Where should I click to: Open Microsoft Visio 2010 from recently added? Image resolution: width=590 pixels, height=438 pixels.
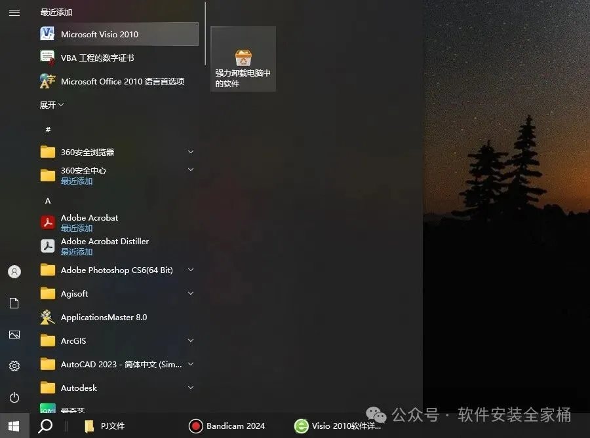click(119, 34)
